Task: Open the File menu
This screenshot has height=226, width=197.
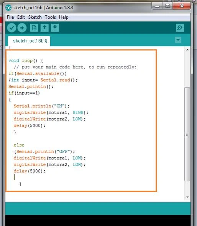Action: pyautogui.click(x=10, y=17)
